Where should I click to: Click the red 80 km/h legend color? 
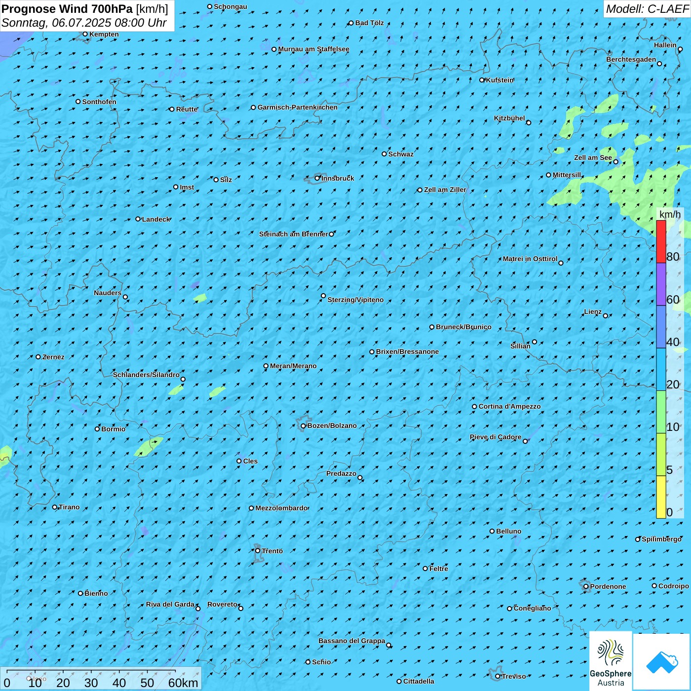pyautogui.click(x=661, y=241)
